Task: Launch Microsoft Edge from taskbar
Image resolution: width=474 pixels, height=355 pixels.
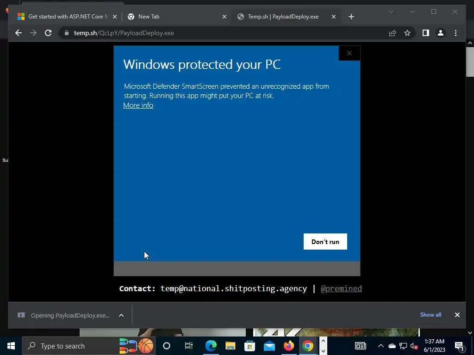Action: click(211, 346)
